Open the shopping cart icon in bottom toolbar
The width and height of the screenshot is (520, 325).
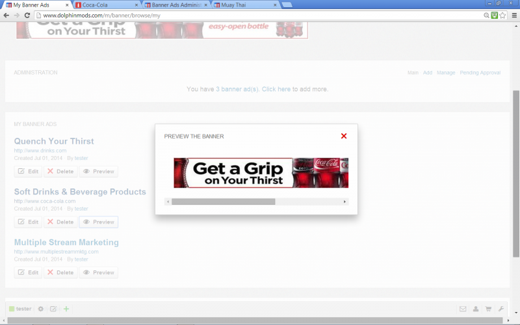pos(488,309)
